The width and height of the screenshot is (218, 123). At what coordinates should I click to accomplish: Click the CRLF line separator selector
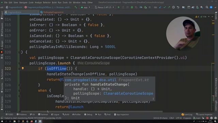172,118
